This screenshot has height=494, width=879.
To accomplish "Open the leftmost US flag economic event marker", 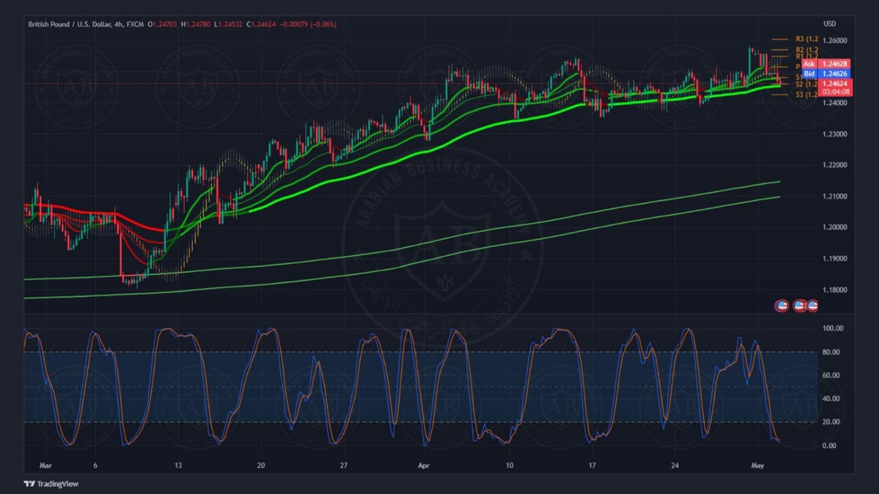I will click(781, 306).
